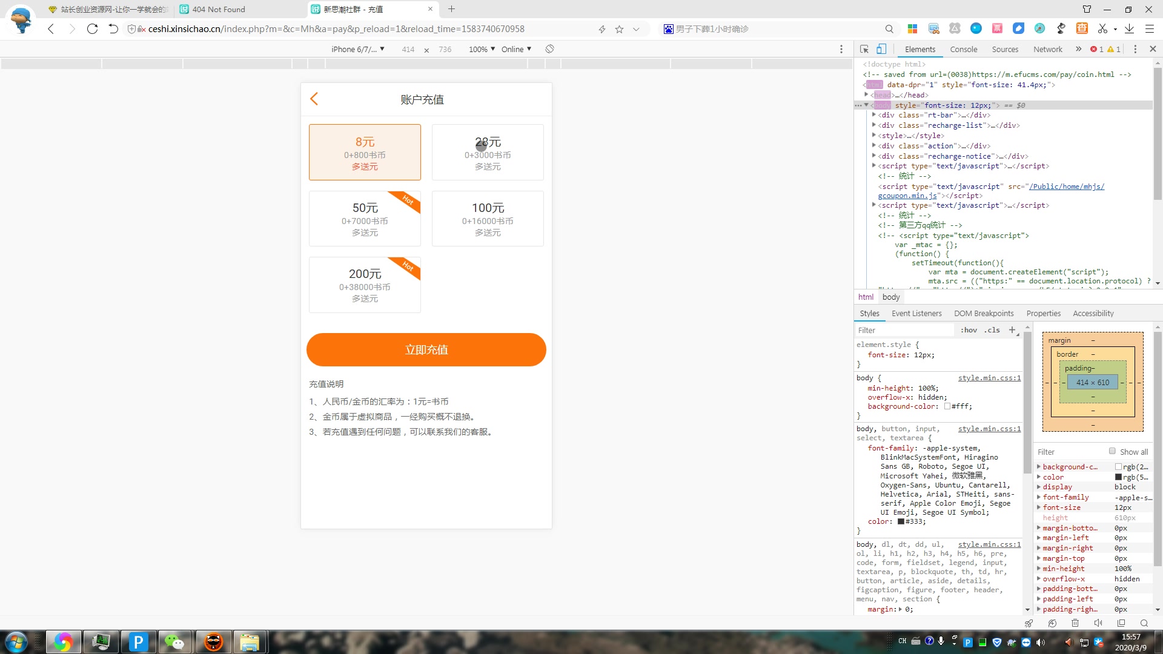Screen dimensions: 1163x654
Task: Expand the div class rt-bar node
Action: [x=874, y=114]
